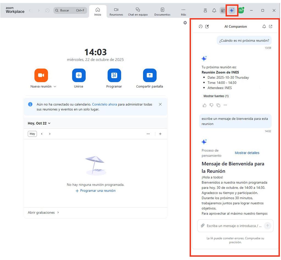Click the send message arrow button
Screen dimensions: 281x260
pos(267,226)
